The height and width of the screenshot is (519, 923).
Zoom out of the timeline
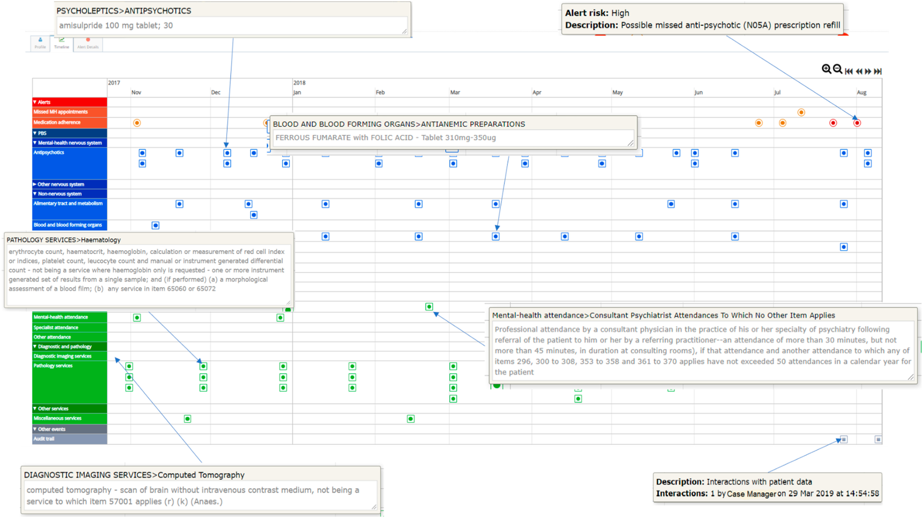pyautogui.click(x=837, y=69)
